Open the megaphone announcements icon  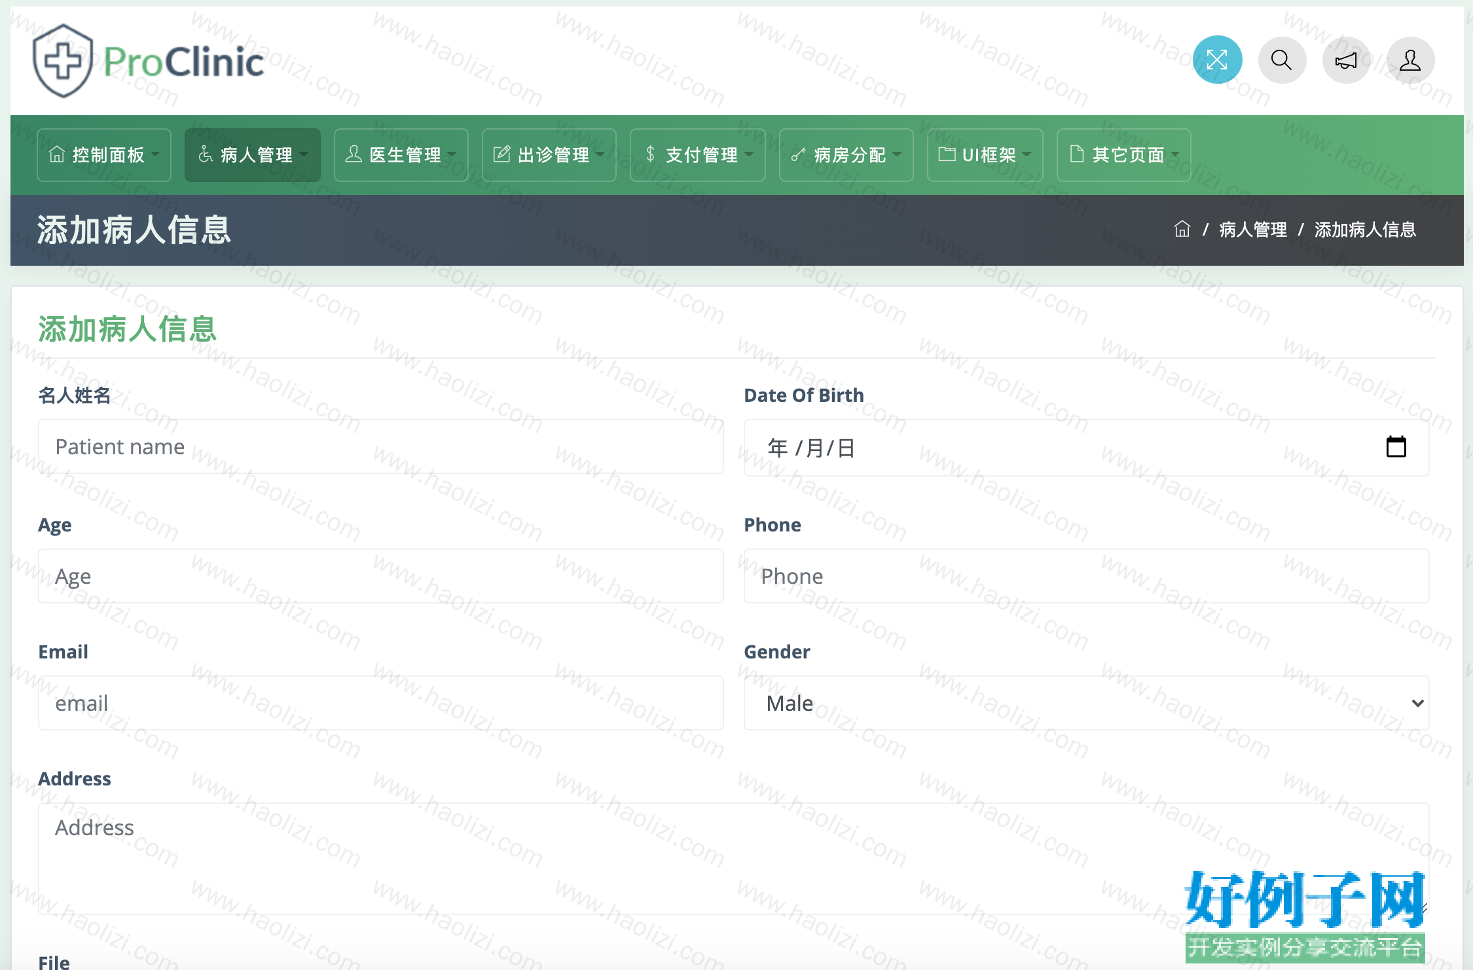tap(1346, 60)
